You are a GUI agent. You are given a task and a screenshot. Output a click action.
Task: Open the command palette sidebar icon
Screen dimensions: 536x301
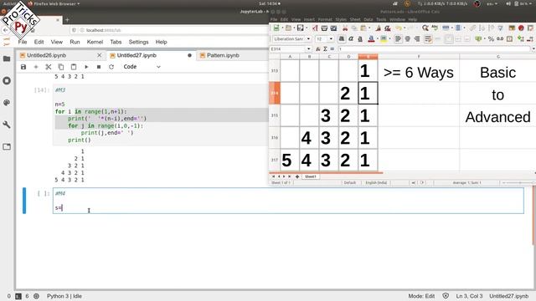tap(7, 103)
